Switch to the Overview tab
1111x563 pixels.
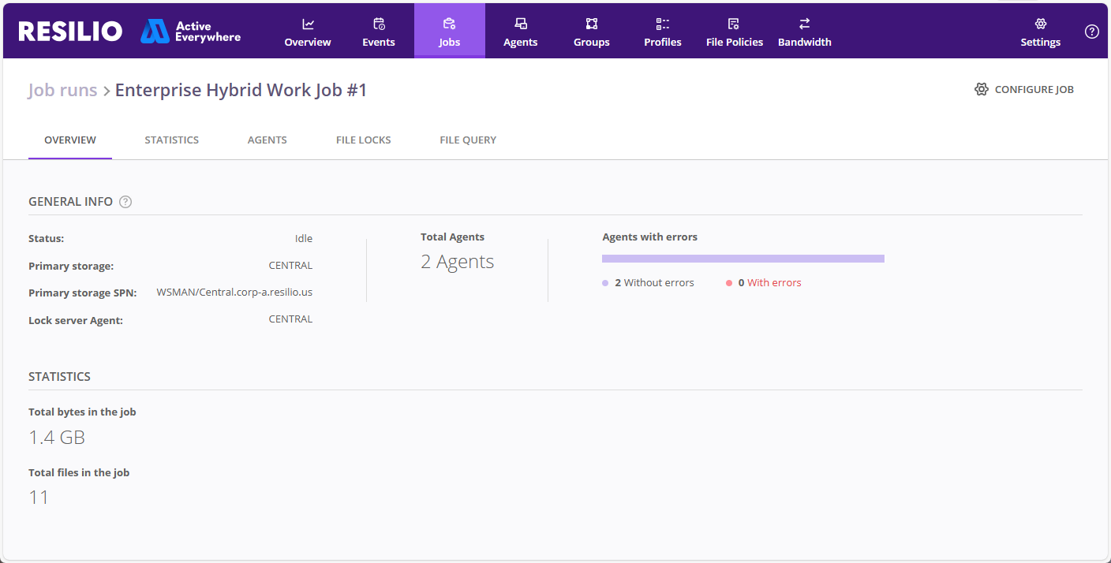[70, 140]
